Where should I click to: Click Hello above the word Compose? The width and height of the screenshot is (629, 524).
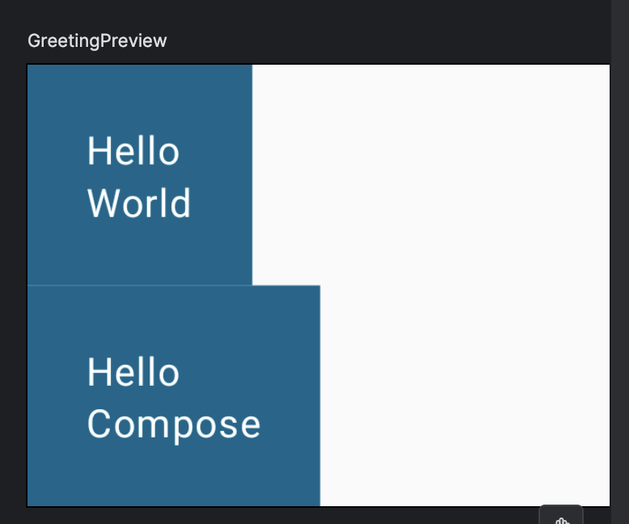pos(133,372)
